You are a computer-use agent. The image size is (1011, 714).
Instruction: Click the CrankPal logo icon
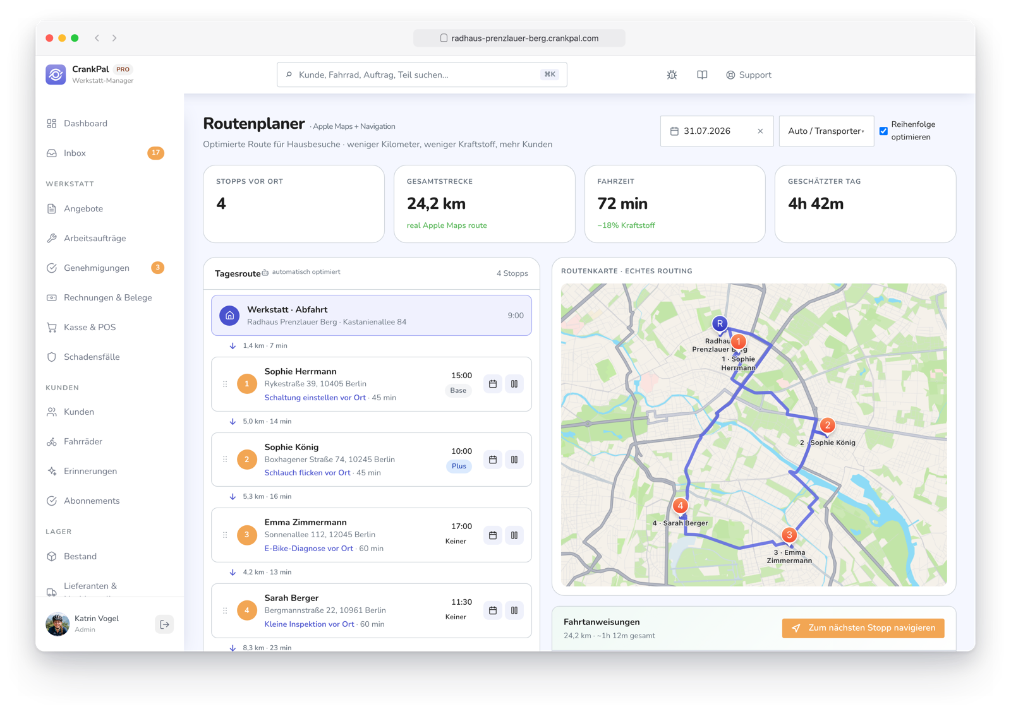pos(56,74)
